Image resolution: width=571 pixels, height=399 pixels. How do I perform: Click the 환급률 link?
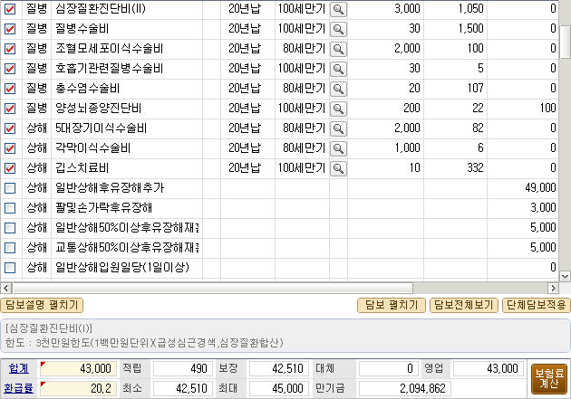[18, 389]
